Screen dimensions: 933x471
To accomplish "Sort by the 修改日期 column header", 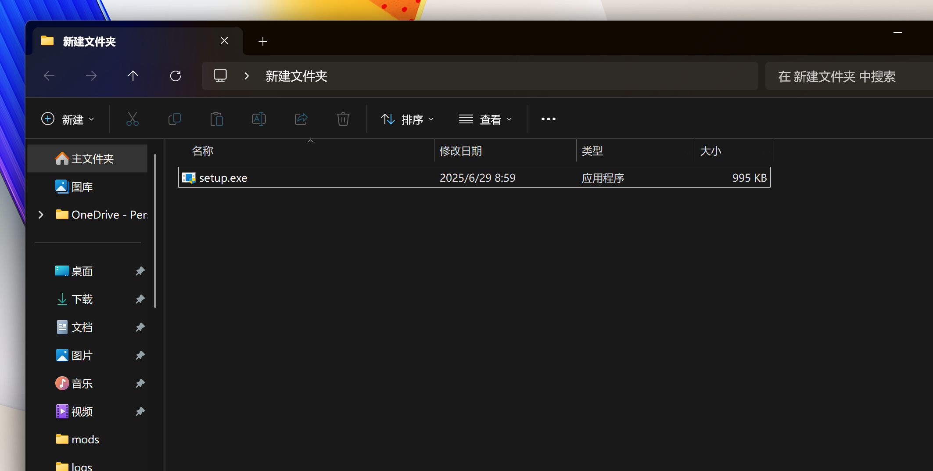I will click(505, 151).
